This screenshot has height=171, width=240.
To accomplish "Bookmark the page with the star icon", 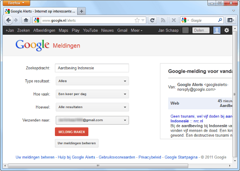I will 137,20.
